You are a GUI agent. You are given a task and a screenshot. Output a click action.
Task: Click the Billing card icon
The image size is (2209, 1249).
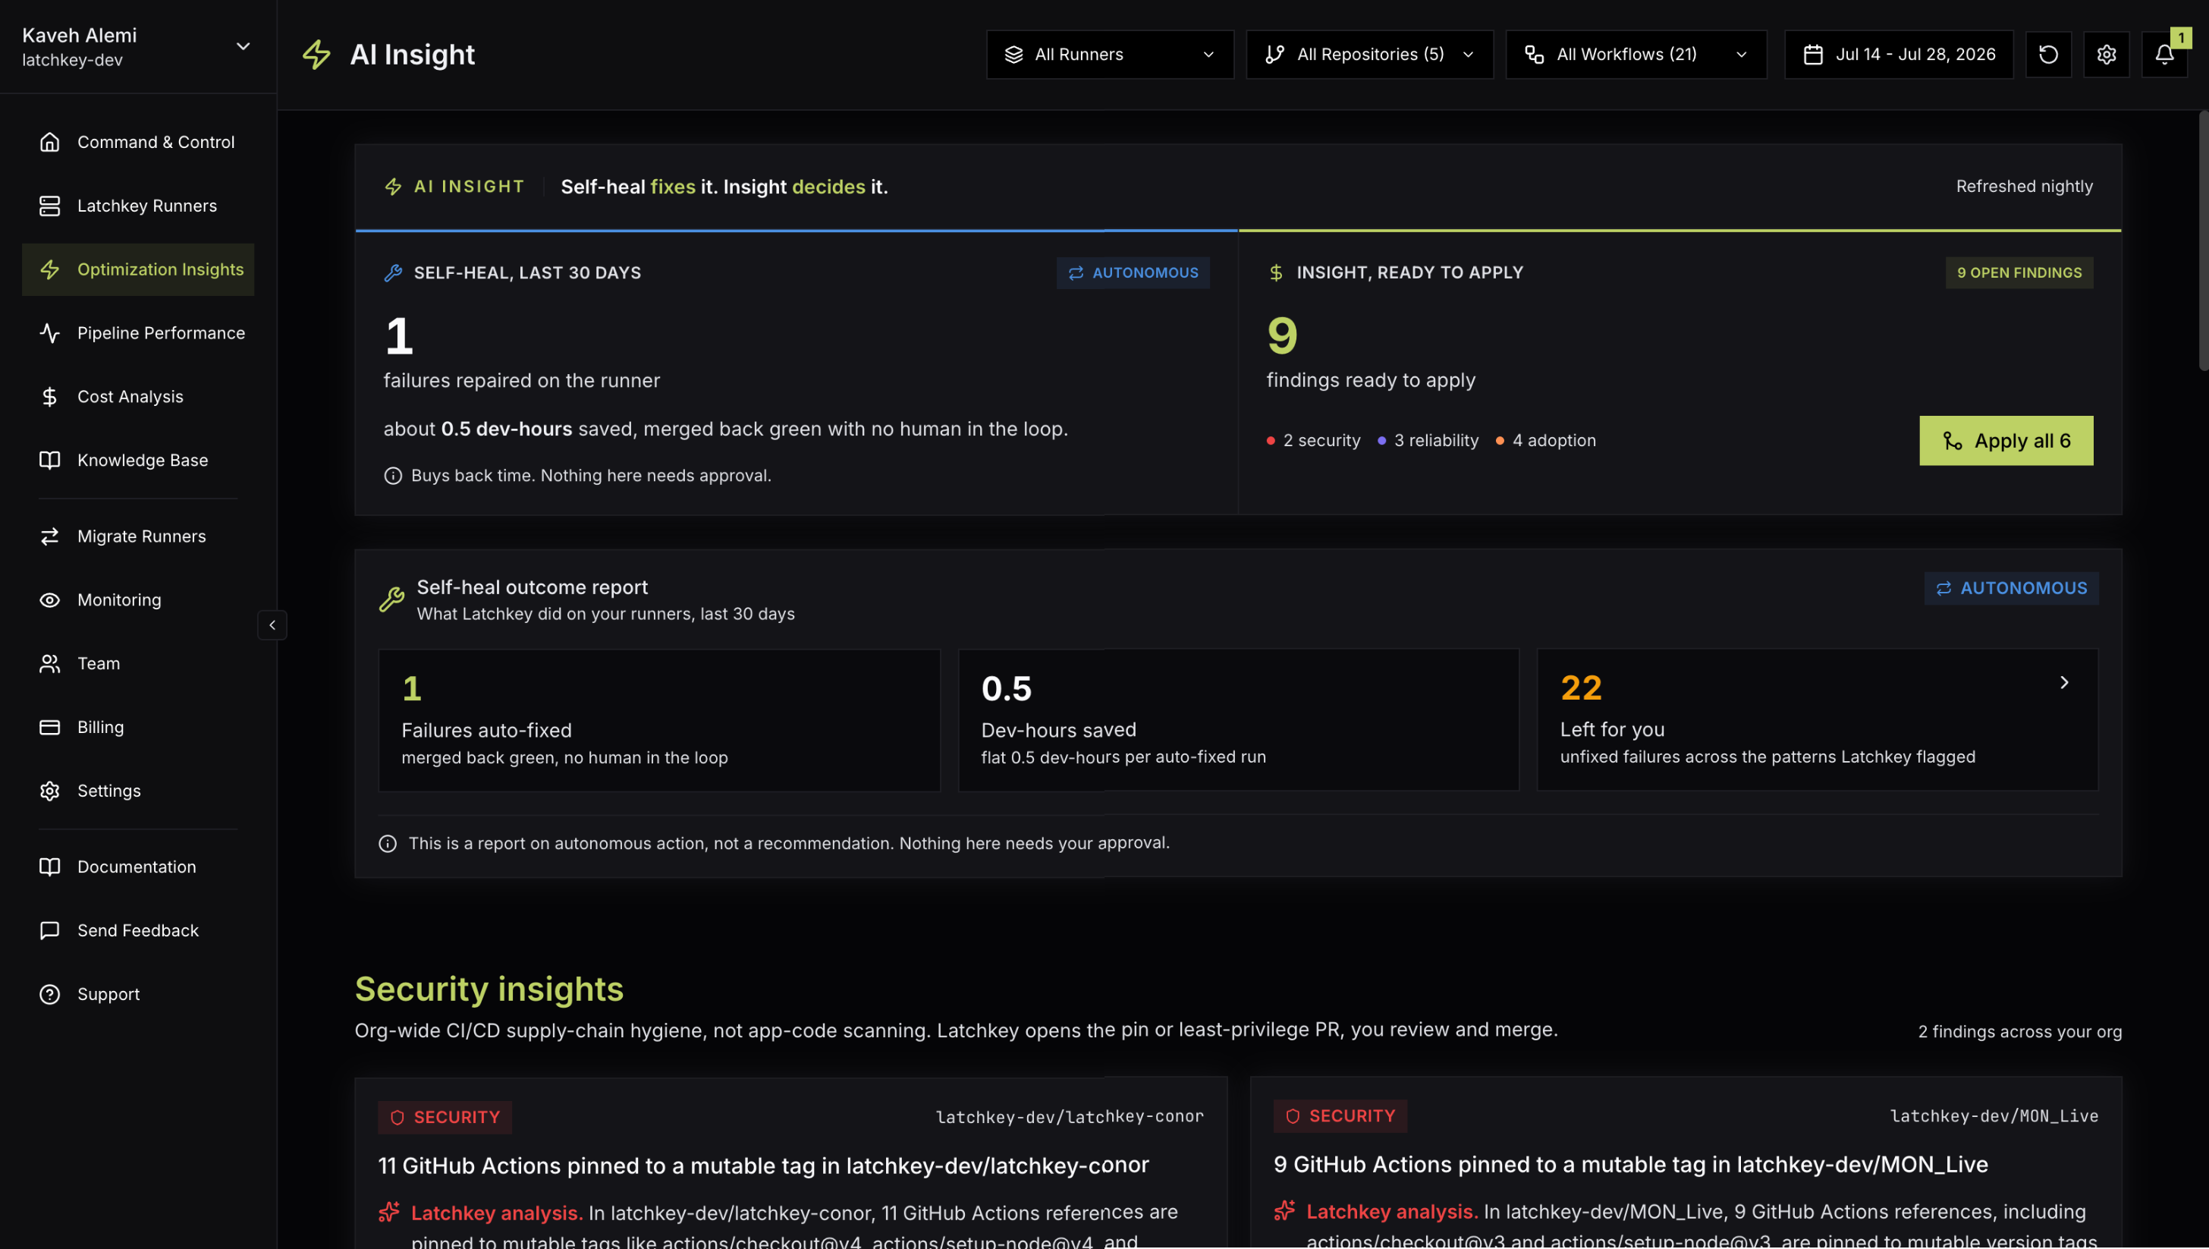tap(50, 727)
